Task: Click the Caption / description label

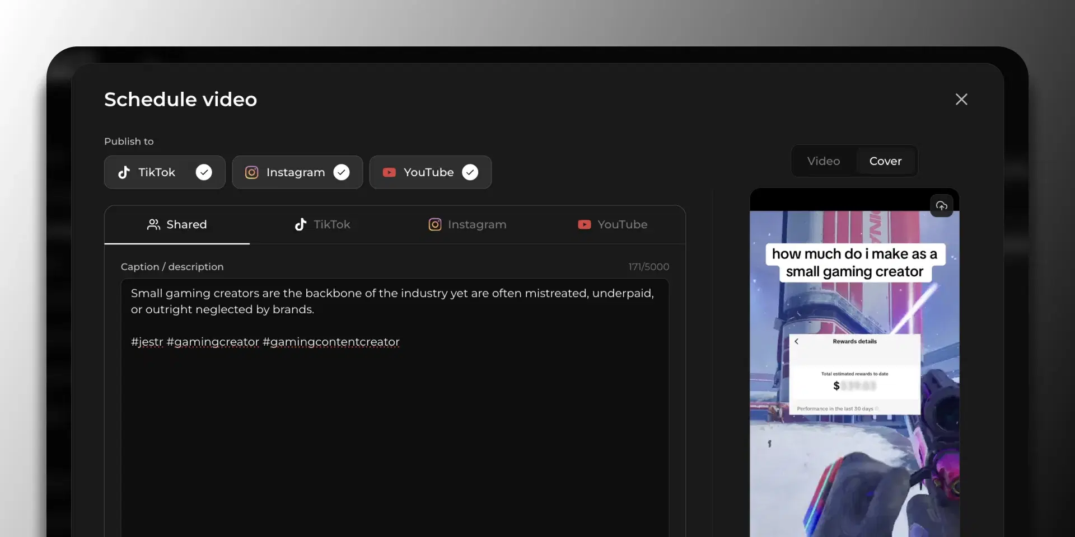Action: click(x=172, y=267)
